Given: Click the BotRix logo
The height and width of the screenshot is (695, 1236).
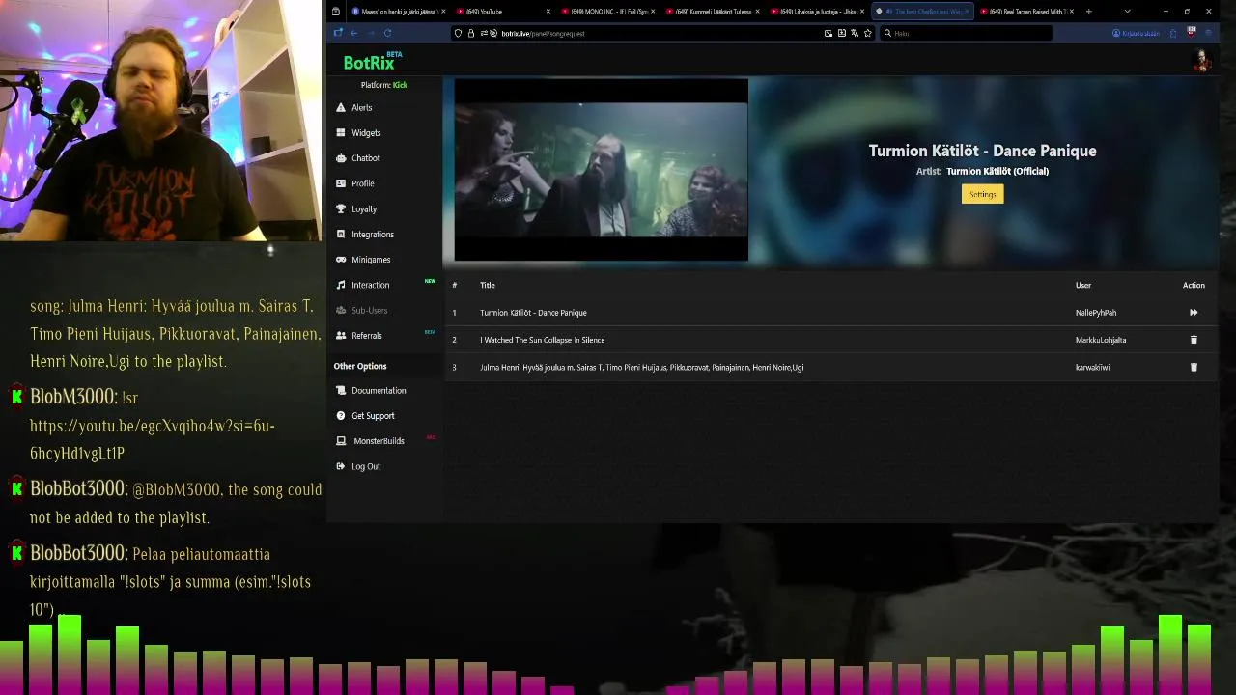Looking at the screenshot, I should pyautogui.click(x=372, y=62).
